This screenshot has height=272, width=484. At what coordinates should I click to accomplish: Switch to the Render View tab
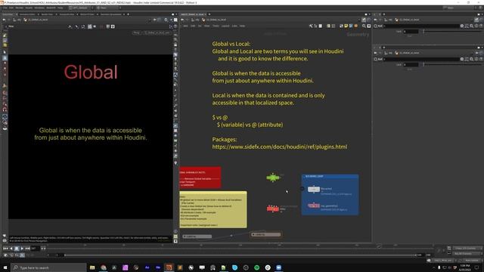coord(47,14)
